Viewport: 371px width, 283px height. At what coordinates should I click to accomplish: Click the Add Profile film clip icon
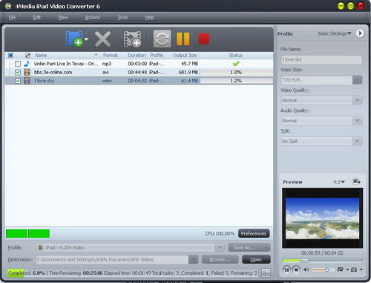tap(133, 39)
